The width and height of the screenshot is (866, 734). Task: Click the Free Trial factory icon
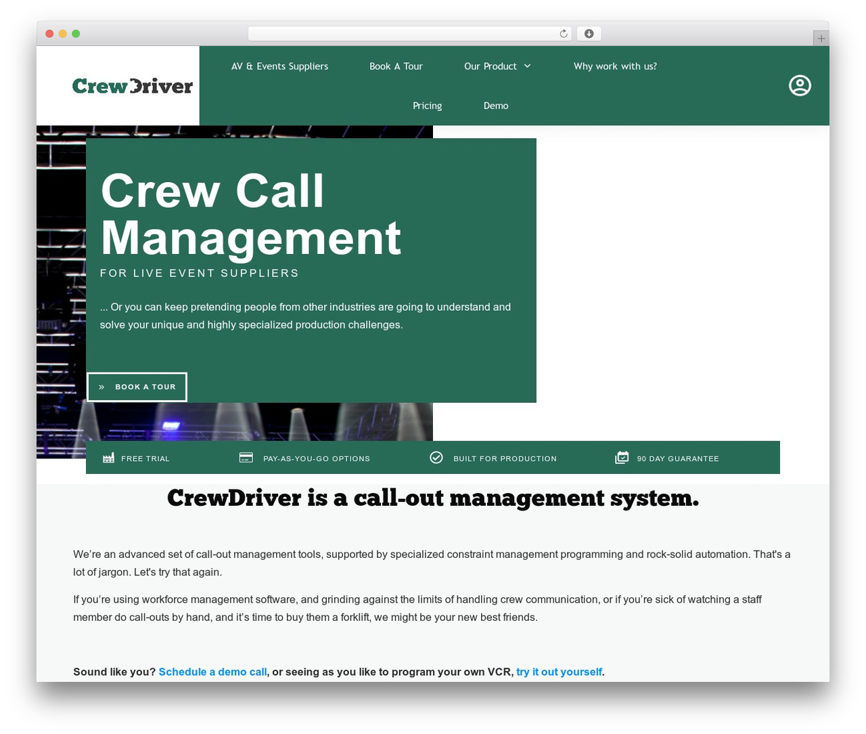click(108, 458)
